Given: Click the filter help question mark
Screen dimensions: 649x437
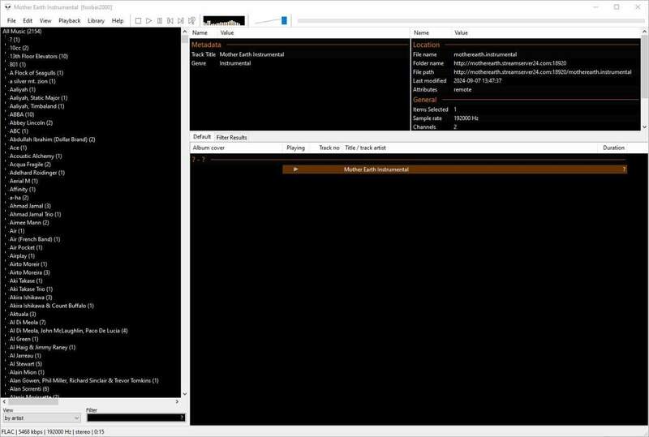Looking at the screenshot, I should [181, 418].
